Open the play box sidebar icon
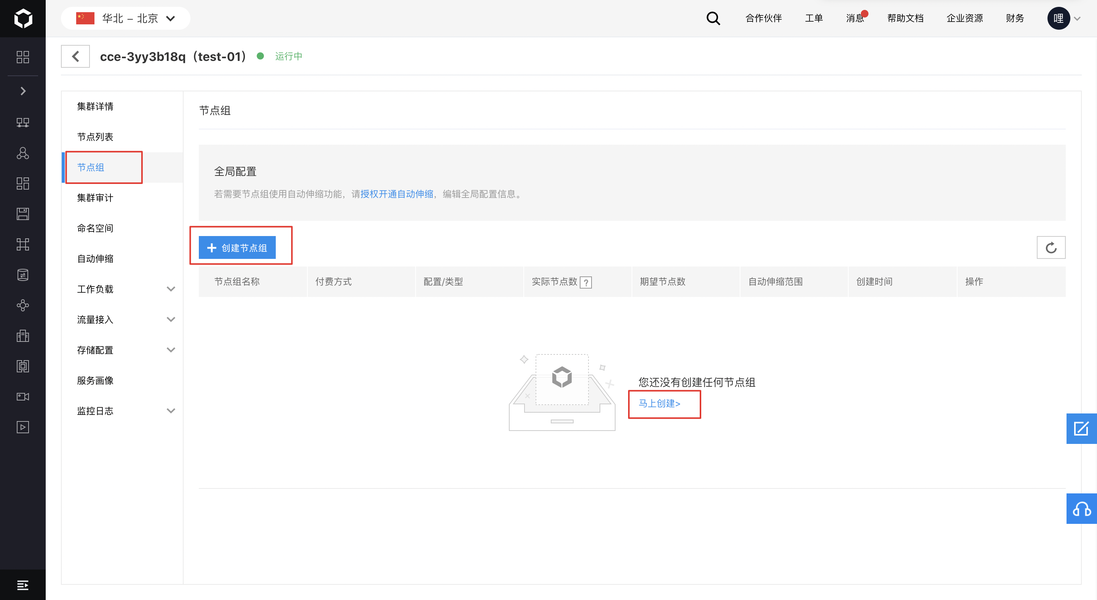Viewport: 1097px width, 600px height. pyautogui.click(x=23, y=427)
